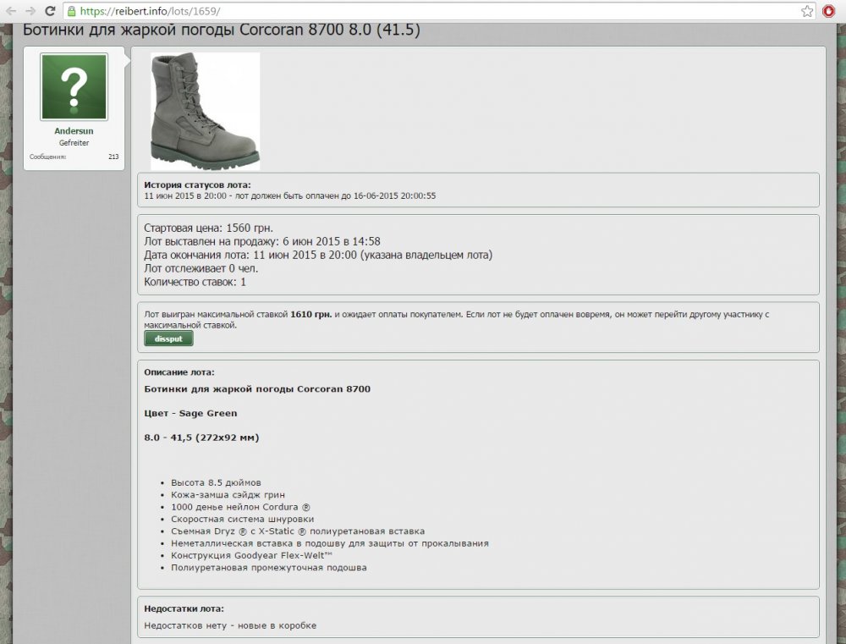This screenshot has width=846, height=644.
Task: Open the Andersun user profile link
Action: [x=74, y=131]
